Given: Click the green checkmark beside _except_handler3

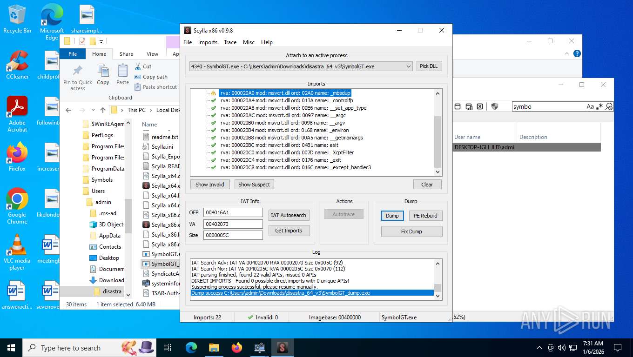Looking at the screenshot, I should coord(213,167).
